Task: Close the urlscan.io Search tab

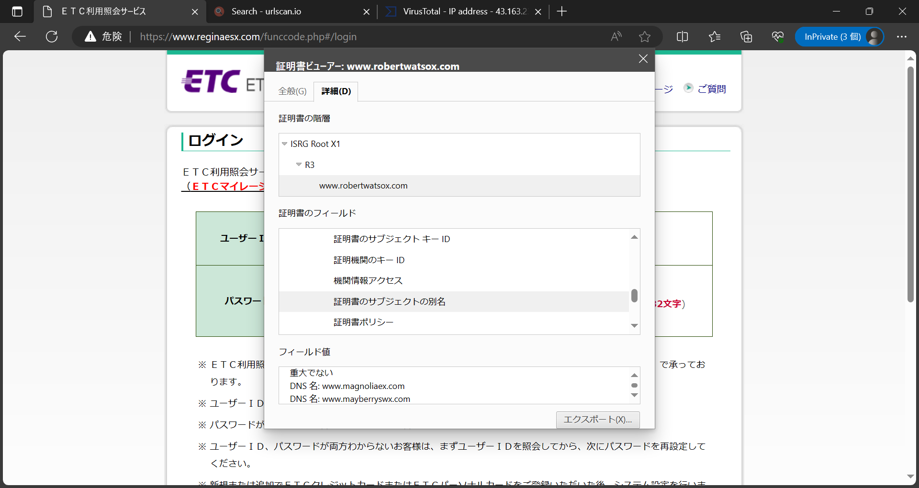Action: tap(367, 12)
